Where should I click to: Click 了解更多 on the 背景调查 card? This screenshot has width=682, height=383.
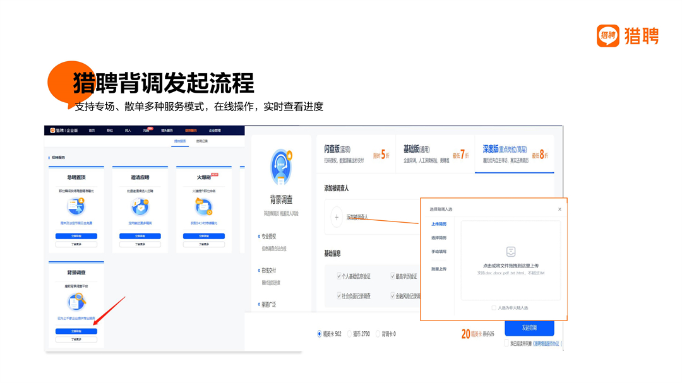click(x=76, y=339)
